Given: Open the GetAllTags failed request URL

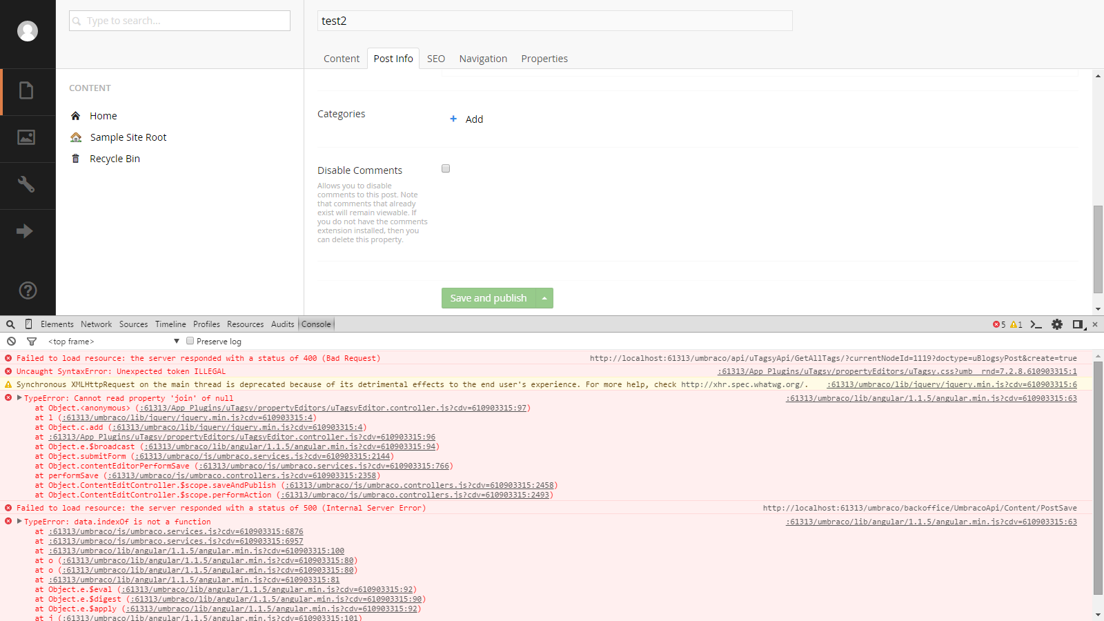Looking at the screenshot, I should pyautogui.click(x=833, y=358).
